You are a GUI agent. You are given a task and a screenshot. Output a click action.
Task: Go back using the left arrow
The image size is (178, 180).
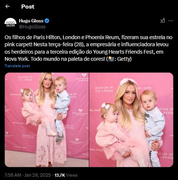7,6
